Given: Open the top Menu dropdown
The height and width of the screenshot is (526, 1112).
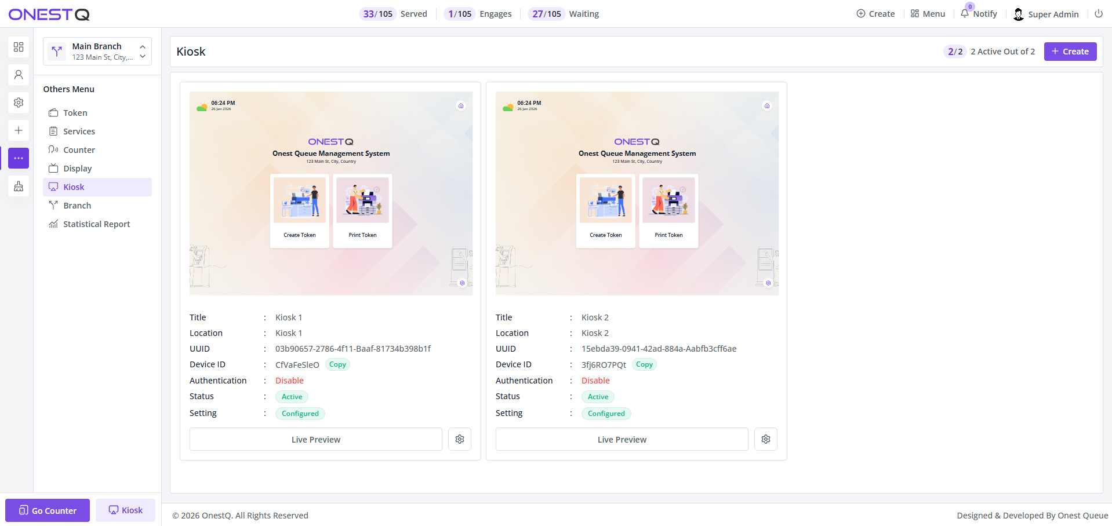Looking at the screenshot, I should point(928,14).
